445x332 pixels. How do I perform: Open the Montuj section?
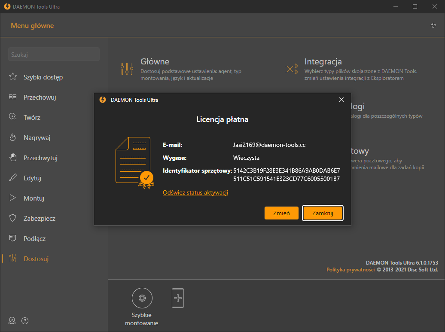pos(34,198)
